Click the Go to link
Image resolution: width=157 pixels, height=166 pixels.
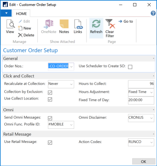(x=126, y=21)
